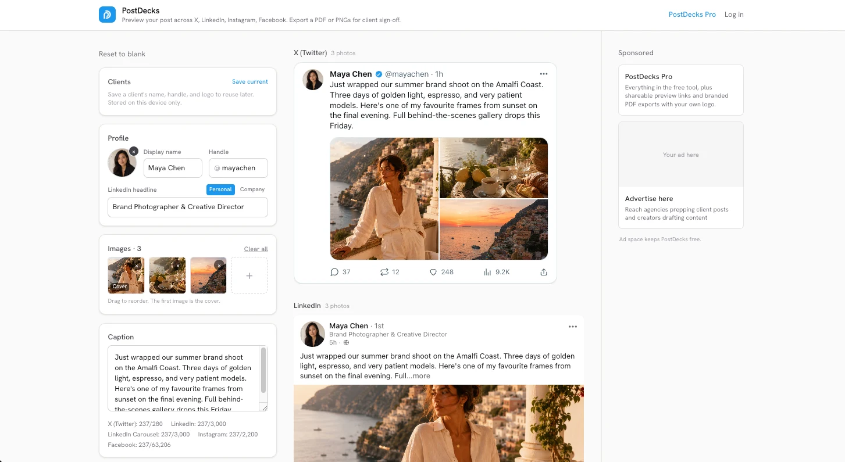Edit the Handle field mayachen
Image resolution: width=845 pixels, height=462 pixels.
238,168
